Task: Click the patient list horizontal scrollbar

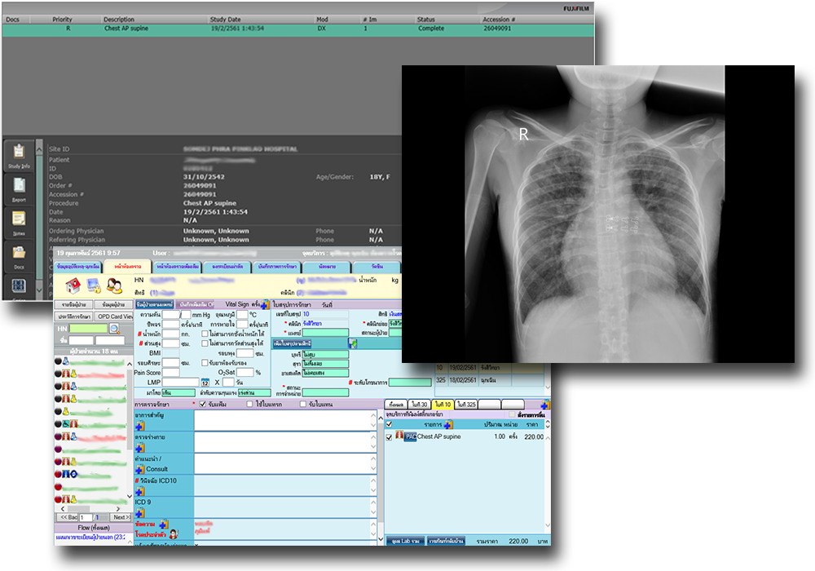Action: pyautogui.click(x=90, y=508)
